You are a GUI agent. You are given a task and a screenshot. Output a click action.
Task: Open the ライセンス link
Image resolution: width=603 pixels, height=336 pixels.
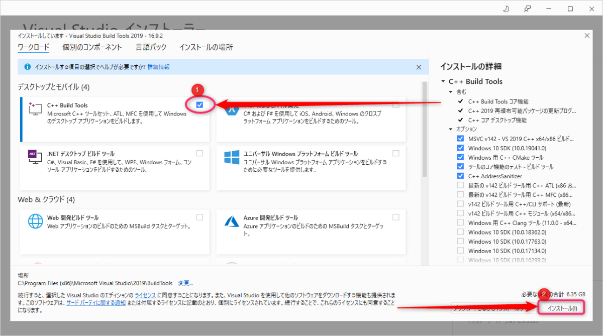click(145, 295)
